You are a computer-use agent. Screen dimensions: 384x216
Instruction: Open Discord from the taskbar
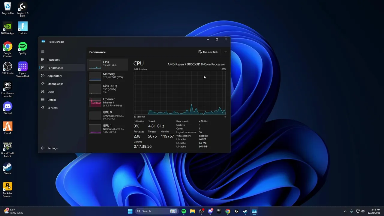[x=210, y=211]
